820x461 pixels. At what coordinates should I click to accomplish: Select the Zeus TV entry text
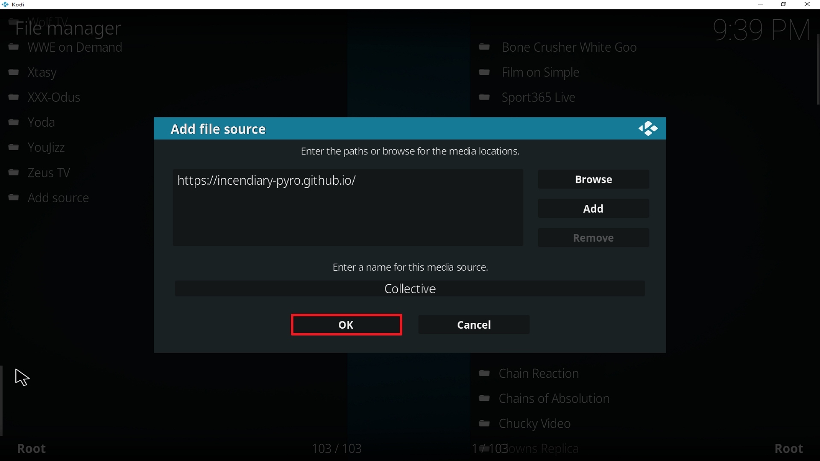[x=49, y=173]
